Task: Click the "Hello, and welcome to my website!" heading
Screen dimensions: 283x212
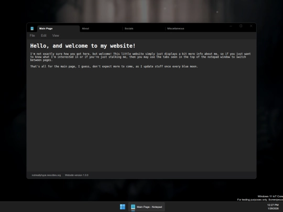Action: coord(83,46)
